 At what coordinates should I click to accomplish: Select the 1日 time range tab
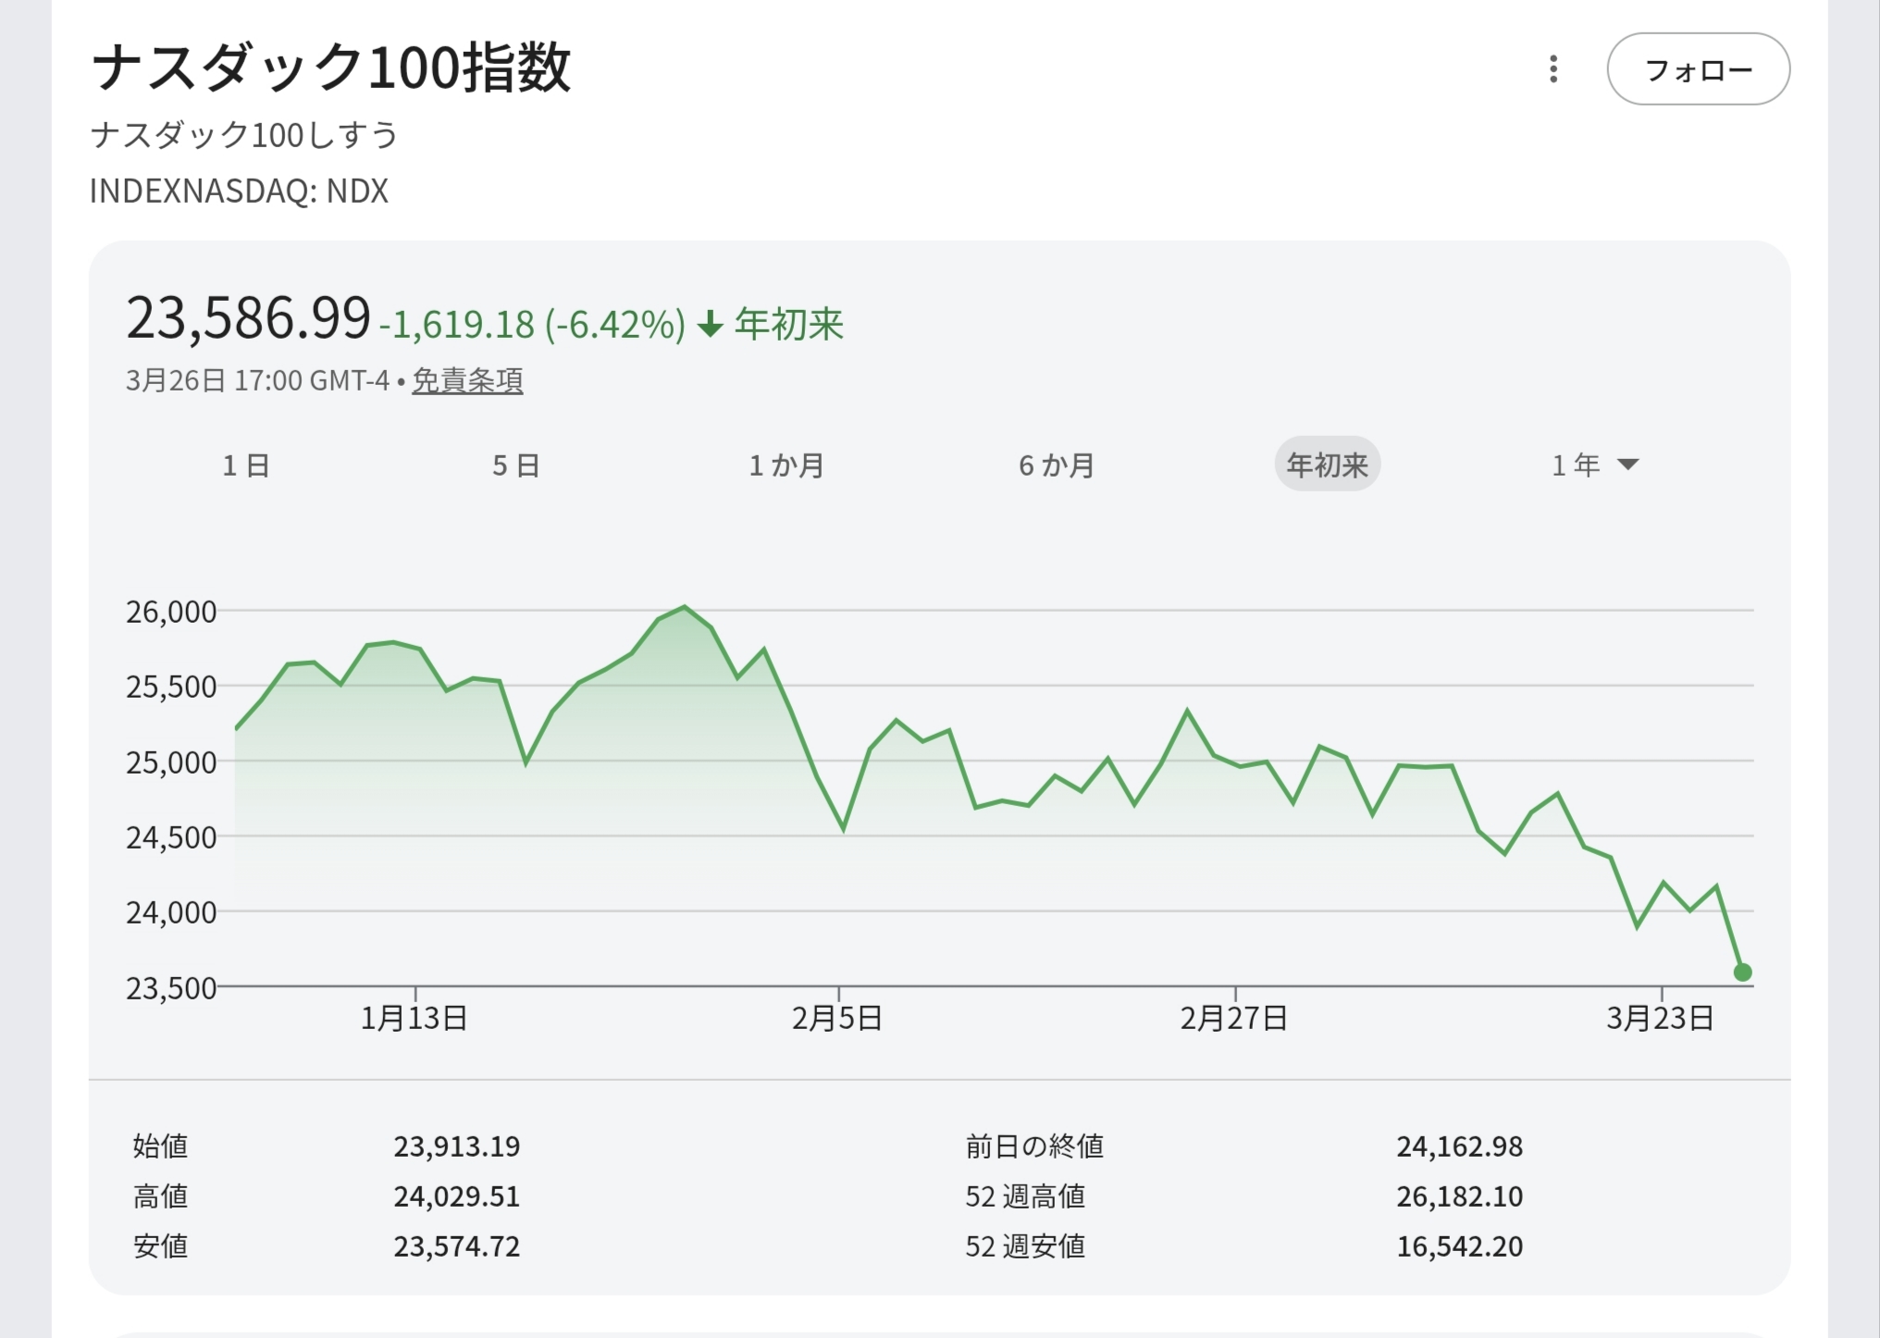click(246, 465)
